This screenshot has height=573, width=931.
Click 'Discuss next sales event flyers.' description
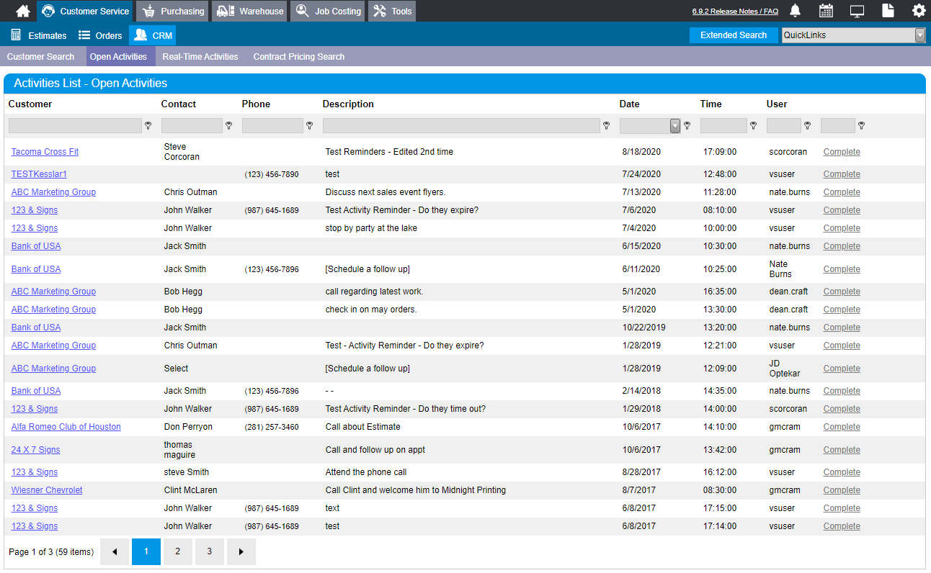[x=386, y=192]
